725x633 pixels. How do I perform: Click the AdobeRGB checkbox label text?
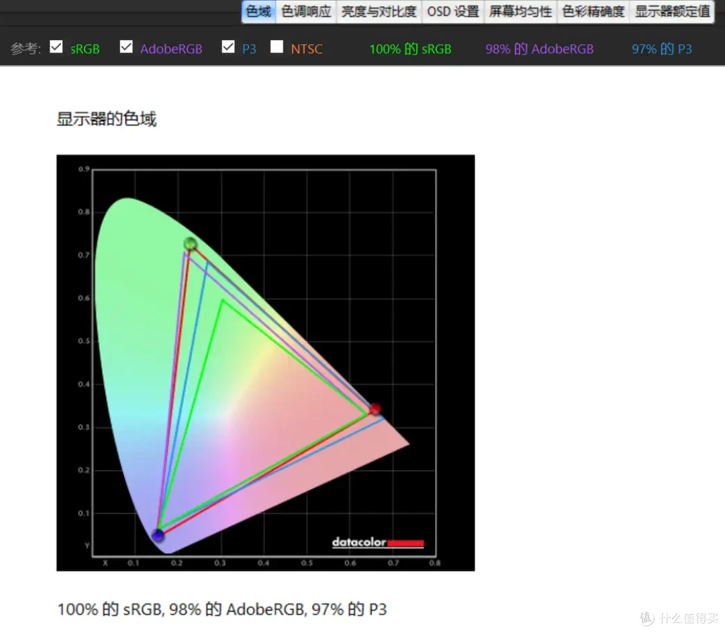[171, 49]
